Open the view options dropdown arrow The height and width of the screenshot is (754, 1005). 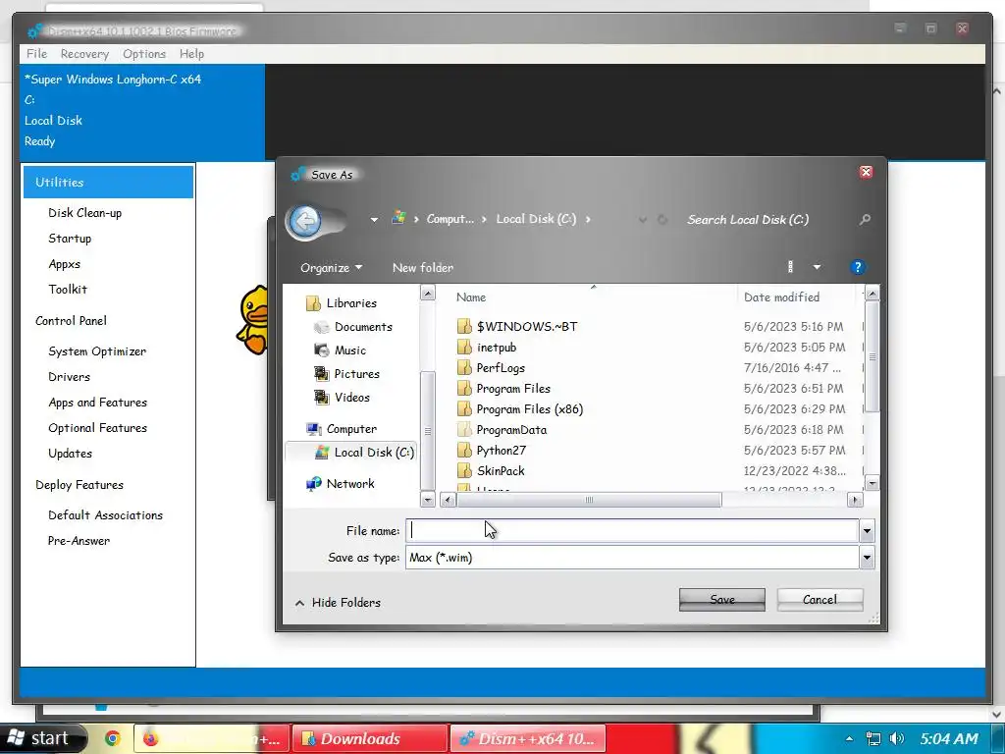pos(817,267)
